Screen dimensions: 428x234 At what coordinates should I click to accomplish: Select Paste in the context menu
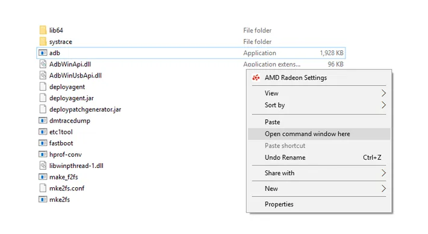pos(319,122)
